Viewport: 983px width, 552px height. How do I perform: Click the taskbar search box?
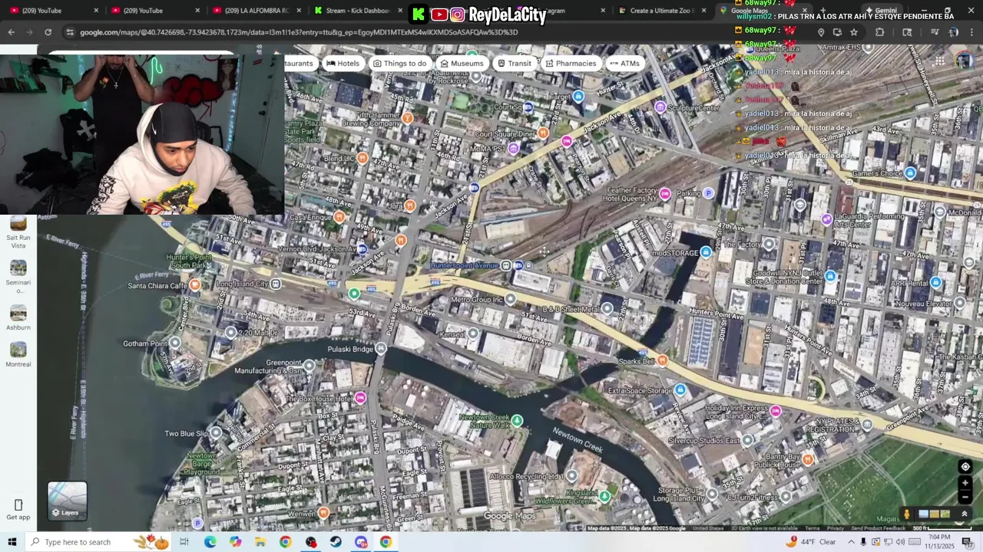pyautogui.click(x=97, y=542)
